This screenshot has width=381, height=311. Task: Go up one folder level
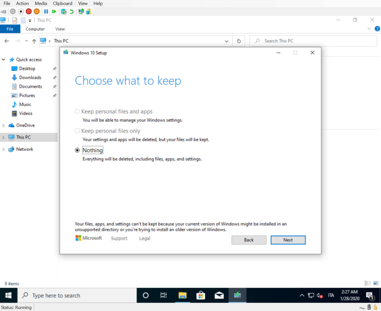pyautogui.click(x=34, y=41)
